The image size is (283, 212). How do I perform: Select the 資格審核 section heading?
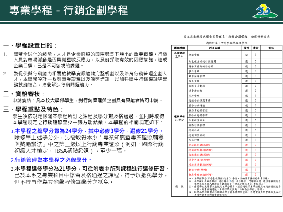coord(24,93)
